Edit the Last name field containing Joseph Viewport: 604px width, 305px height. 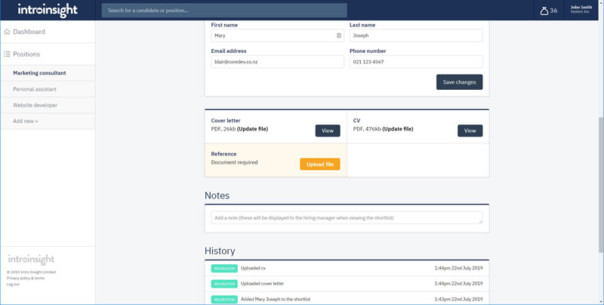click(x=416, y=35)
